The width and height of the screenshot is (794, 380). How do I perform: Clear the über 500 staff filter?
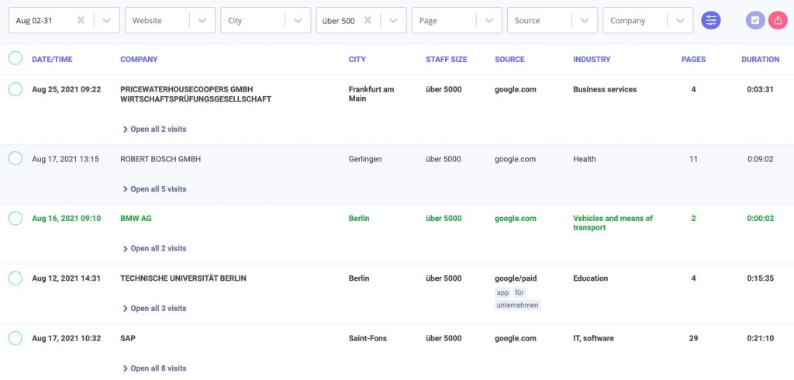(x=368, y=20)
